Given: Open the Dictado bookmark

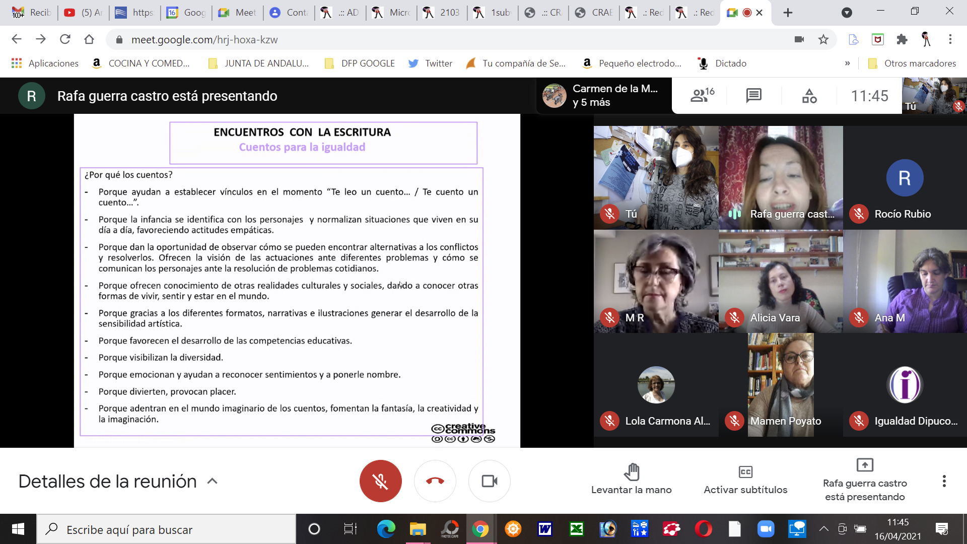Looking at the screenshot, I should click(722, 63).
